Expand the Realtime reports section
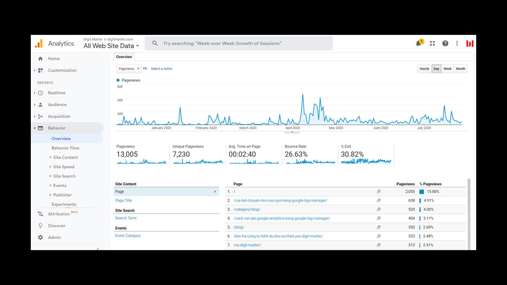This screenshot has height=285, width=507. pyautogui.click(x=35, y=93)
